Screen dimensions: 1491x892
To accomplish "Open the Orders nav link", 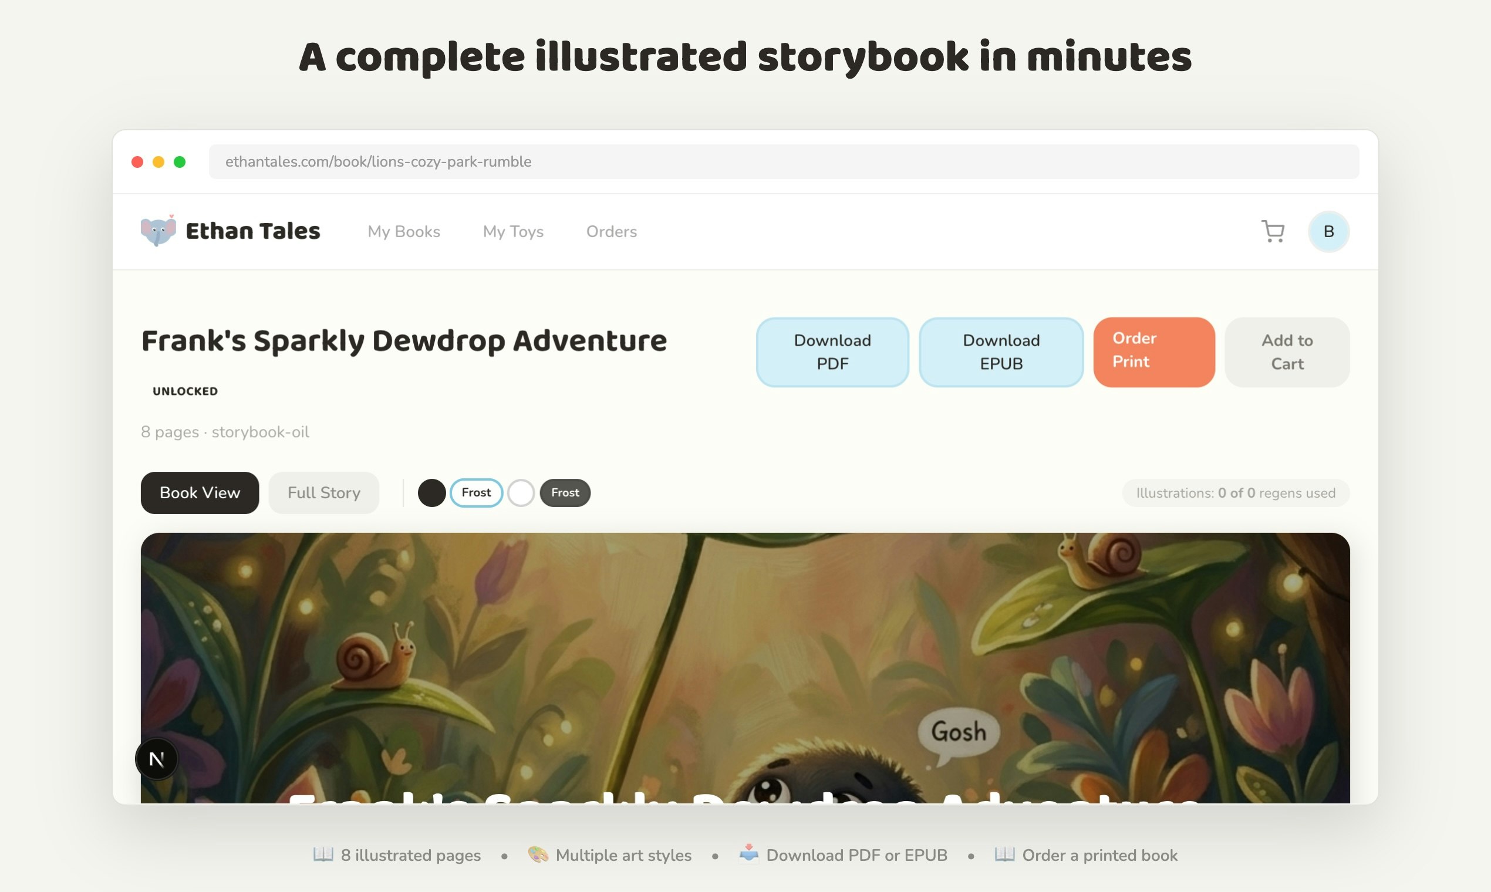I will [611, 231].
